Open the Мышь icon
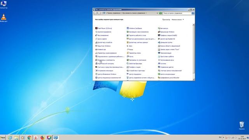This screenshot has width=249, height=140. 128,49
